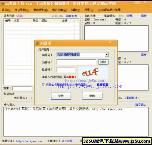The image size is (152, 145).
Task: Click the QQ登录 dialog title icon
Action: (37, 43)
